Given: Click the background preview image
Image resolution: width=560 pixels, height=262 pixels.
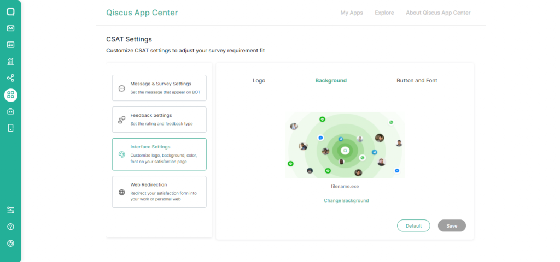Looking at the screenshot, I should click(x=345, y=145).
